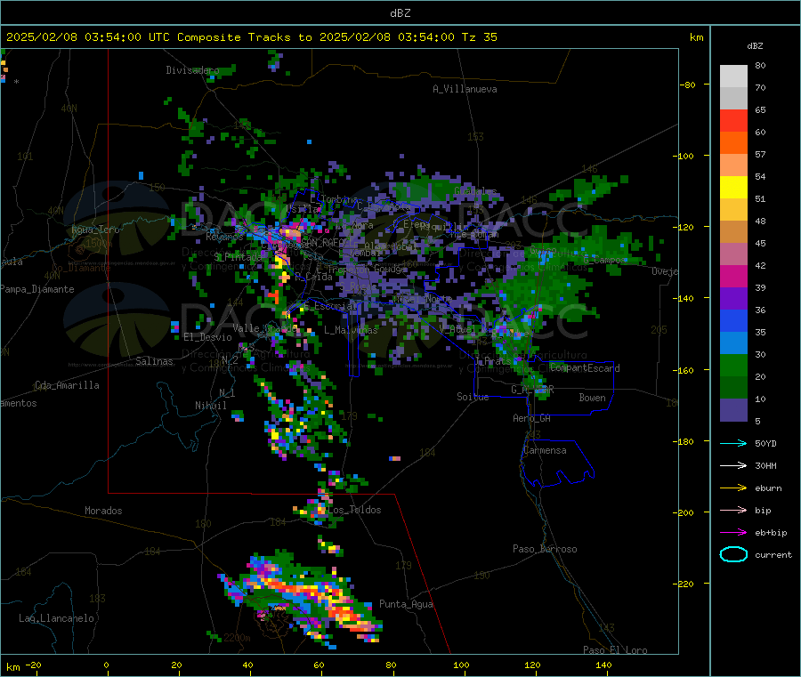Click the timestamp header text 2025/02/08 03:54:00 UTC
Viewport: 801px width, 677px height.
click(x=88, y=36)
